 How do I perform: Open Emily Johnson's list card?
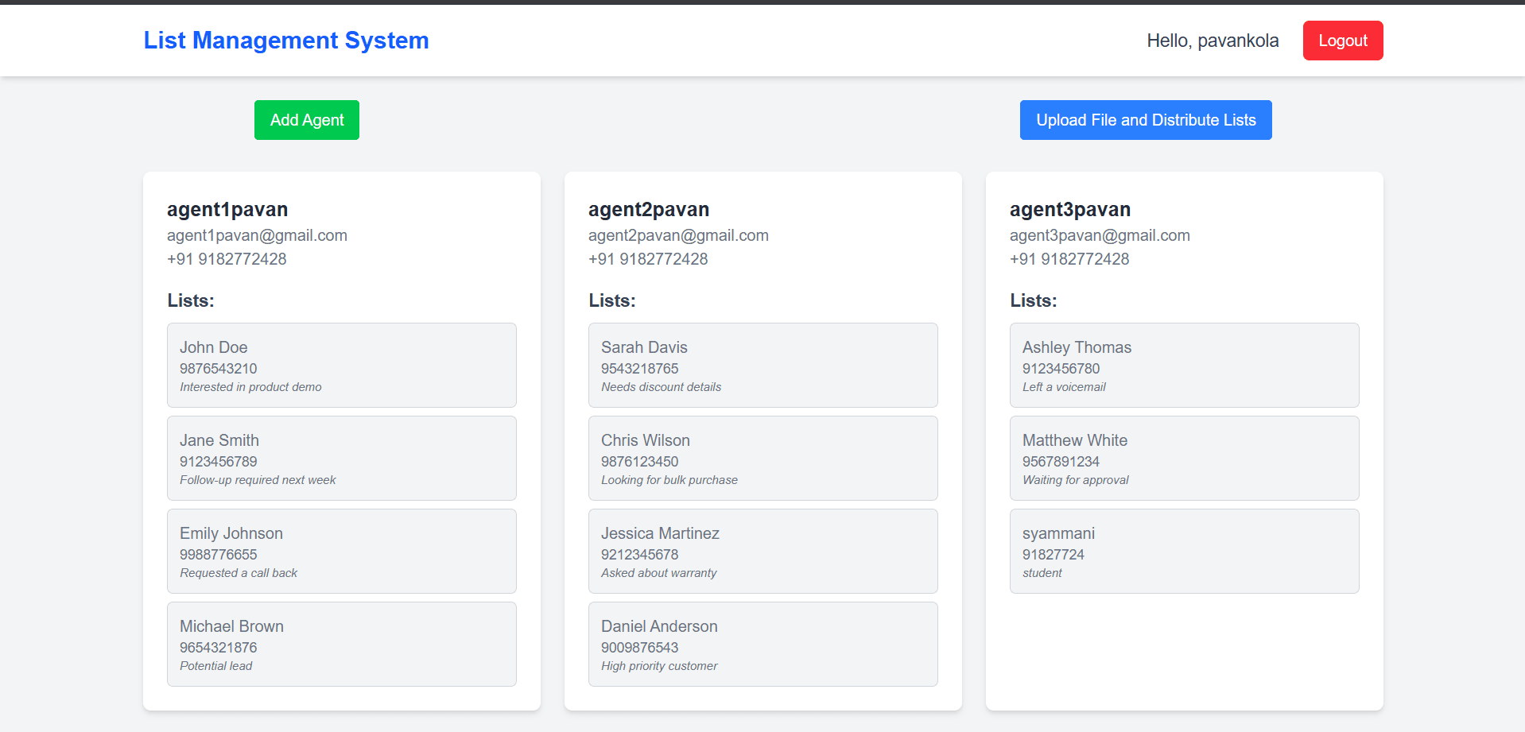tap(341, 551)
